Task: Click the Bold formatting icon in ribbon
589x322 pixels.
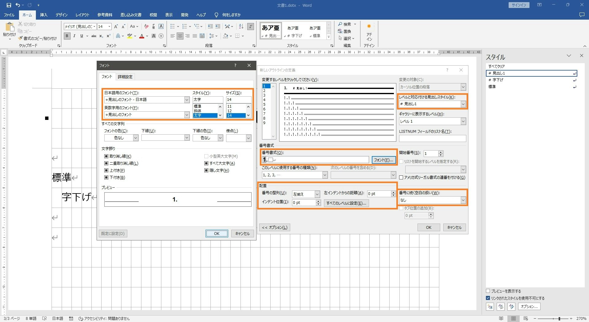Action: pyautogui.click(x=67, y=36)
